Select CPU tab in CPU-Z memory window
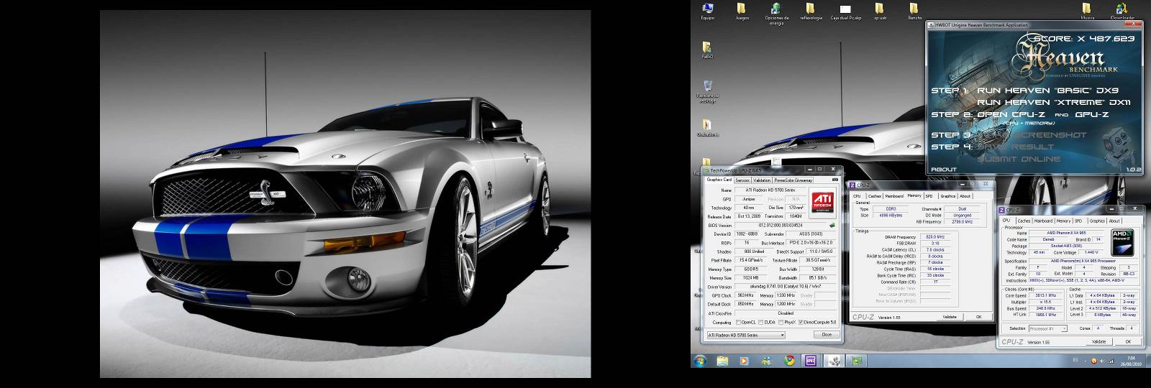 pyautogui.click(x=857, y=196)
